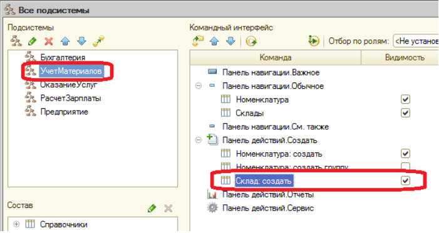Toggle visibility checkbox for Склады
This screenshot has height=233, width=439.
[x=405, y=113]
